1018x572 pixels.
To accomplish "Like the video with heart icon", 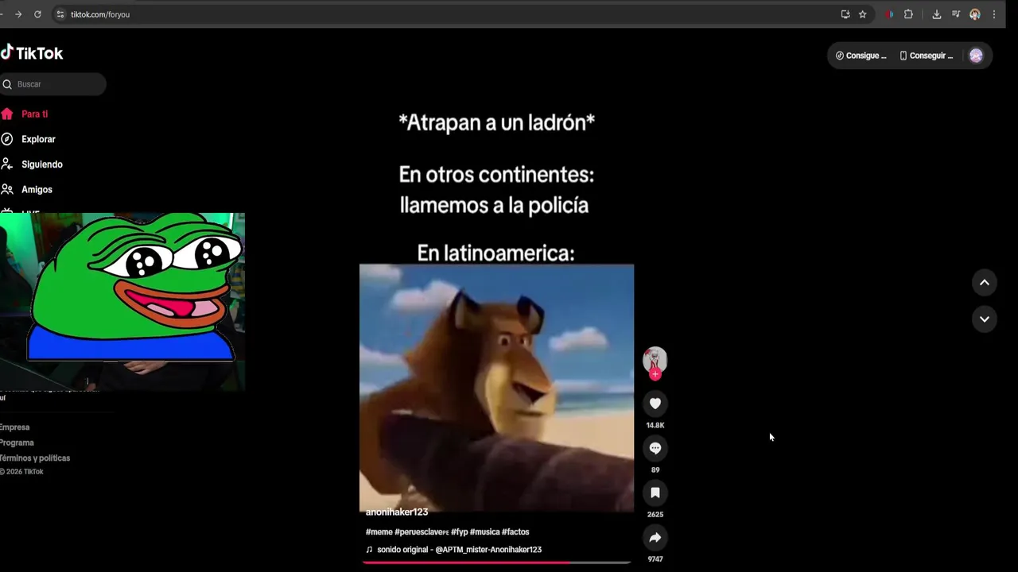I will [x=655, y=404].
